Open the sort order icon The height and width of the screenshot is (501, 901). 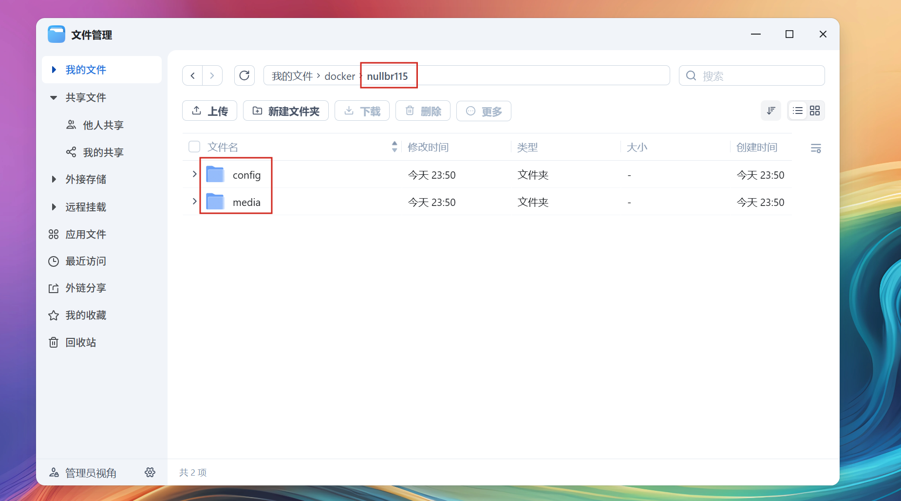(770, 111)
